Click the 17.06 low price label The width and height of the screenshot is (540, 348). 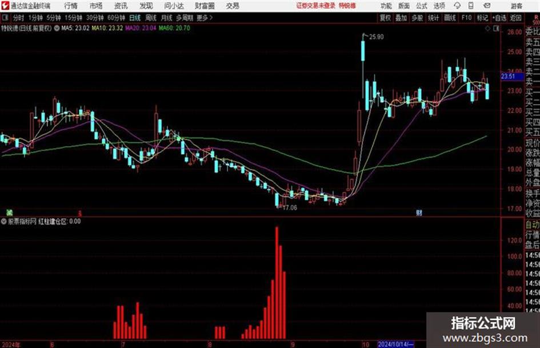pyautogui.click(x=289, y=208)
